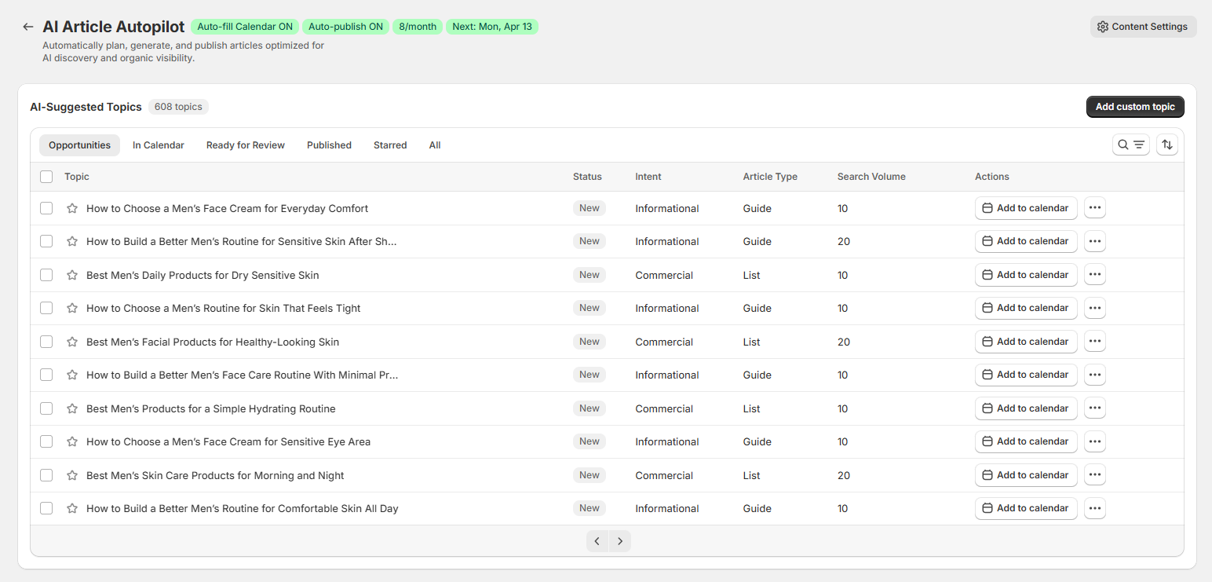
Task: Open more actions for 'Simple Hydrating Routine' topic
Action: tap(1095, 408)
